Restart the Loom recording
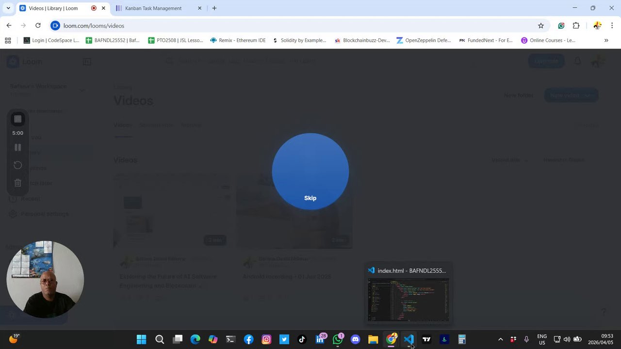Viewport: 621px width, 349px height. (17, 165)
